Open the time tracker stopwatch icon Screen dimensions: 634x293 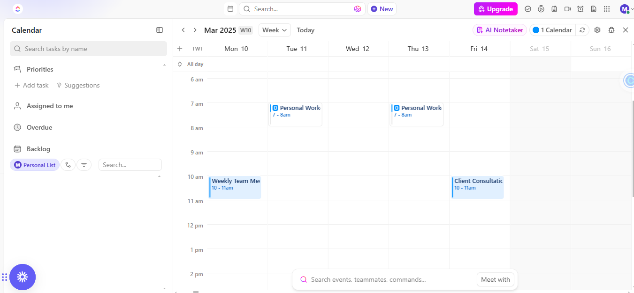coord(541,9)
